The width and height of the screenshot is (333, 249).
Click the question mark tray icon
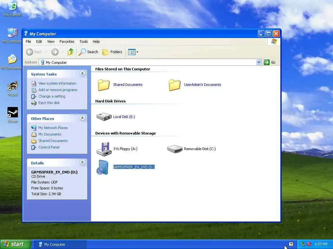tap(291, 244)
